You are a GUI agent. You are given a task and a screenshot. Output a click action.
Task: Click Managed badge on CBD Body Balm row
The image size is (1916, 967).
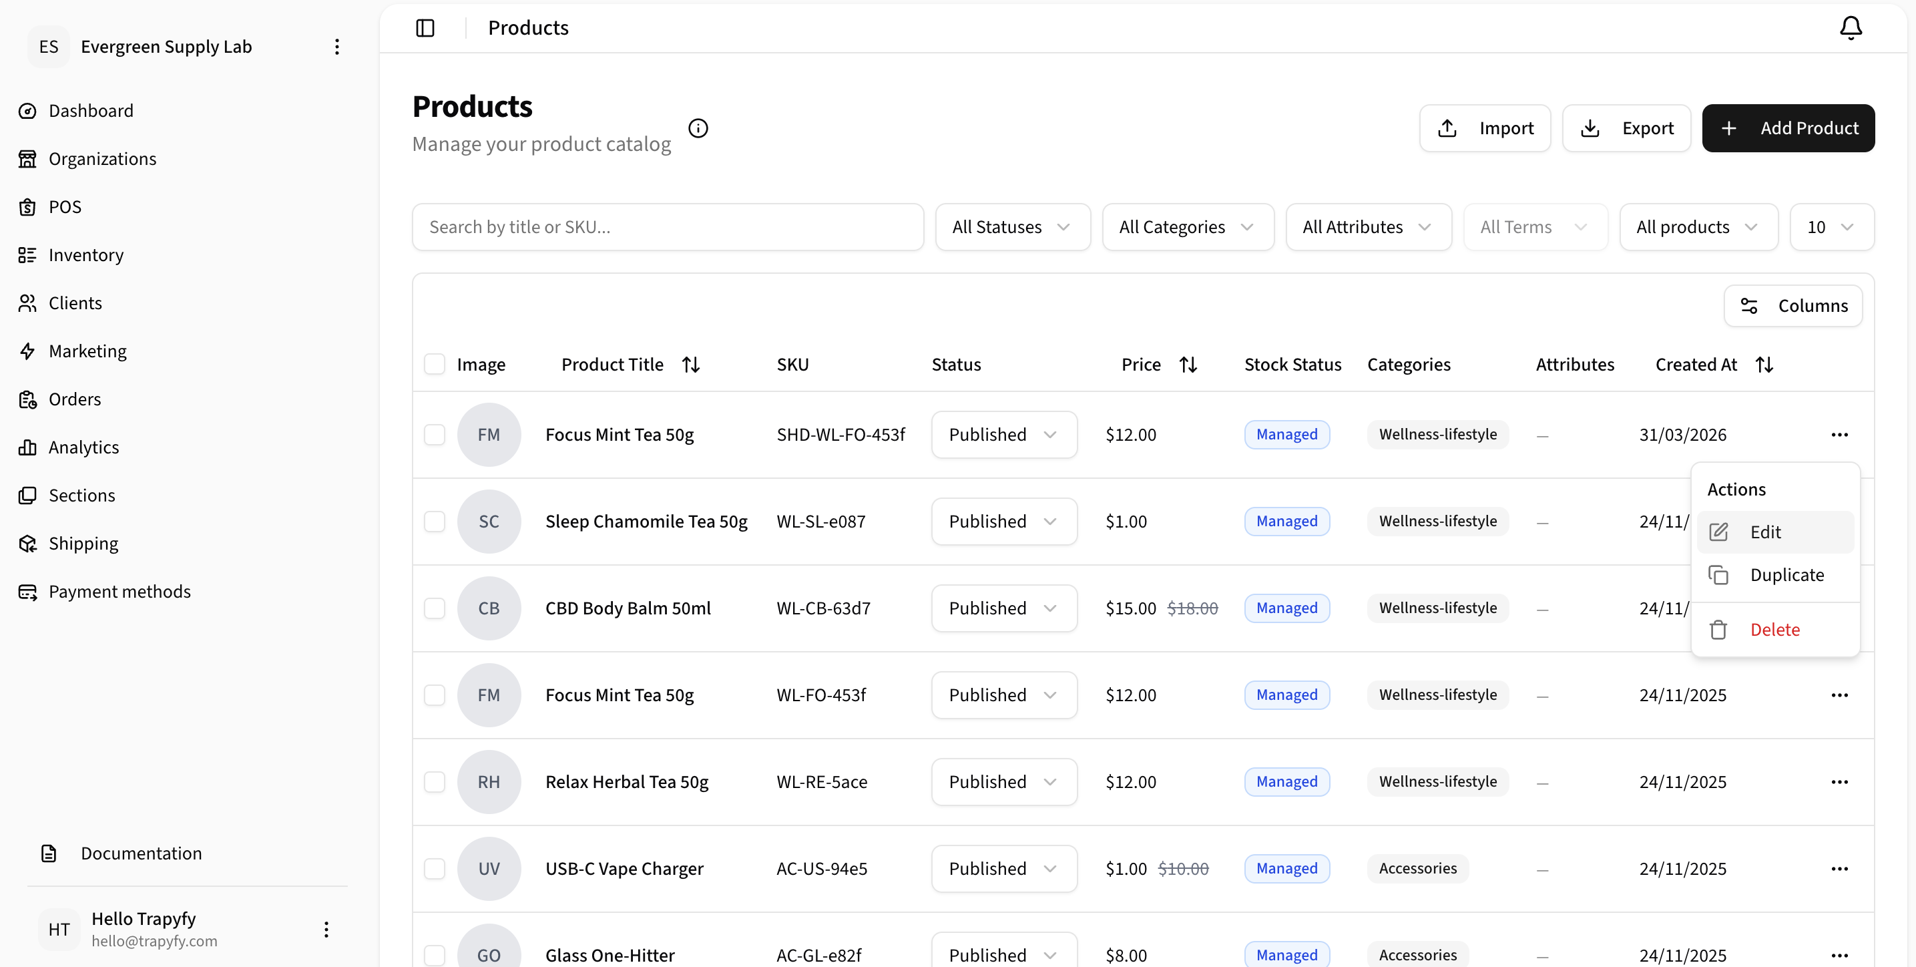click(1286, 608)
